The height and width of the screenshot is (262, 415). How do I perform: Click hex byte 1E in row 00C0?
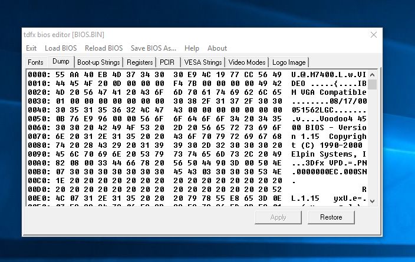(x=60, y=181)
